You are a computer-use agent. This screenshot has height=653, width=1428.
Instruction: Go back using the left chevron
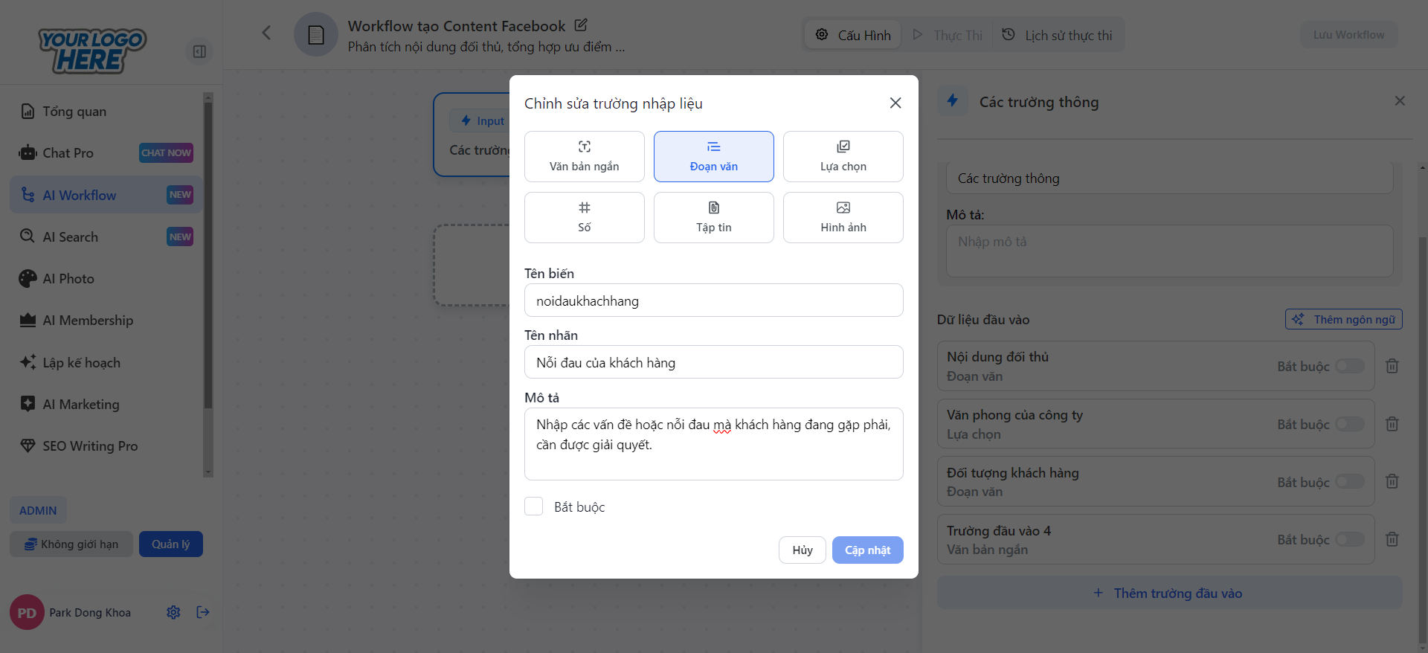coord(266,33)
